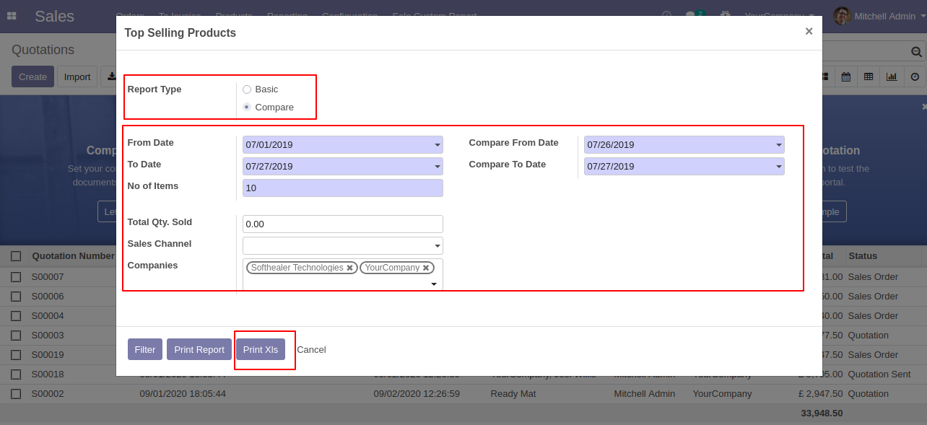This screenshot has width=927, height=425.
Task: Open quotation S00004 row
Action: (463, 316)
